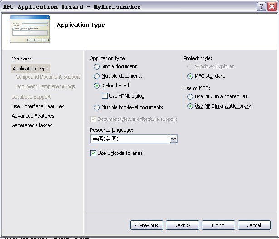279x239 pixels.
Task: Open the Application Type page
Action: pyautogui.click(x=30, y=69)
